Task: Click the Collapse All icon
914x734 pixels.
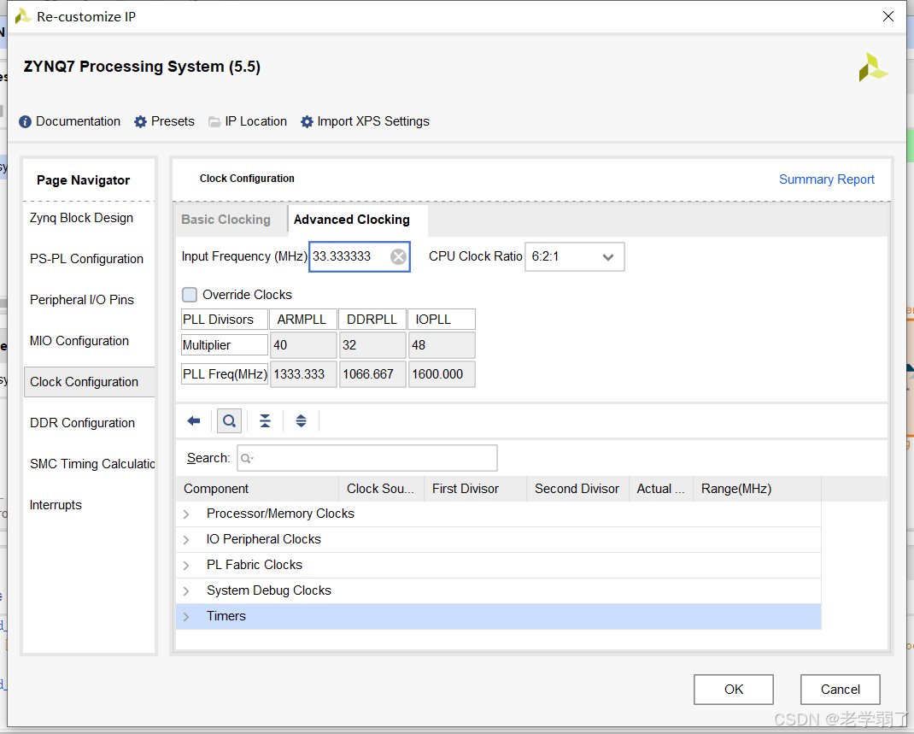Action: pyautogui.click(x=265, y=421)
